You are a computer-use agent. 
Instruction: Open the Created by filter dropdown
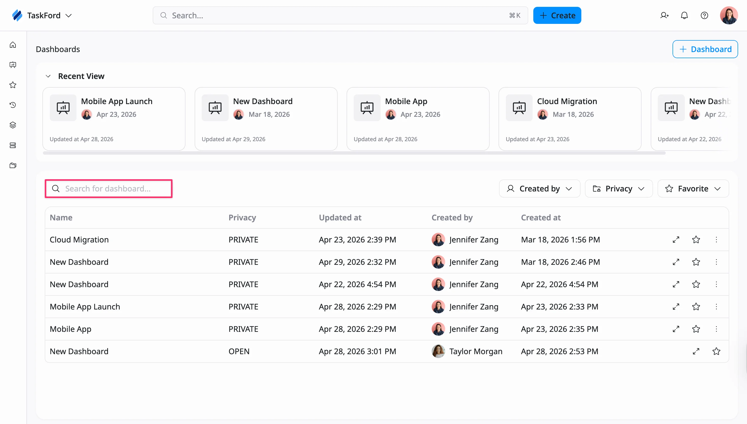point(540,189)
